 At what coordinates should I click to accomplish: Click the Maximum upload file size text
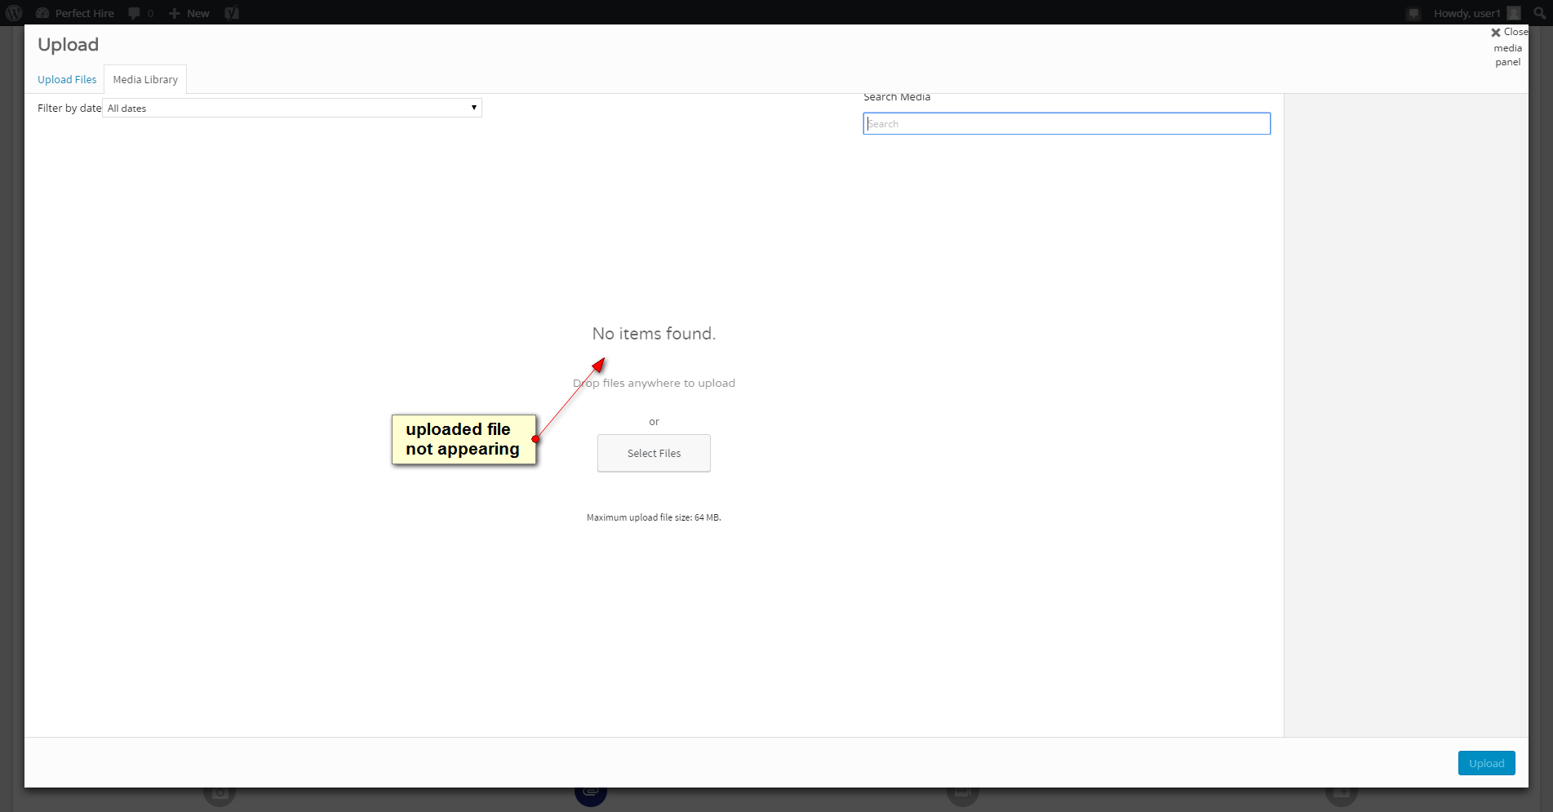click(x=654, y=517)
